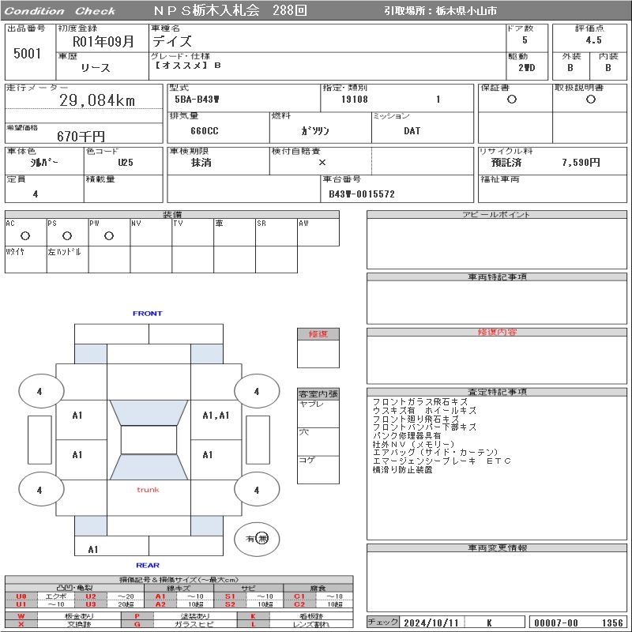Click the 'ガラスヒビ' legend description
This screenshot has height=632, width=632.
(x=195, y=624)
